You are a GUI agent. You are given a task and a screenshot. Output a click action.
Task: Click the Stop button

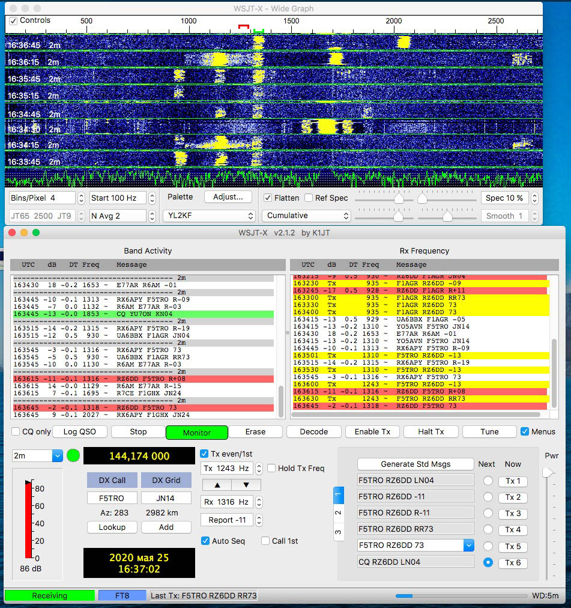coord(138,432)
